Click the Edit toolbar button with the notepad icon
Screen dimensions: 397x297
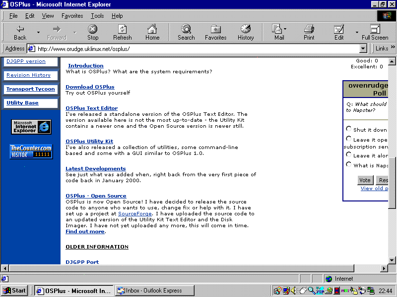pyautogui.click(x=339, y=33)
